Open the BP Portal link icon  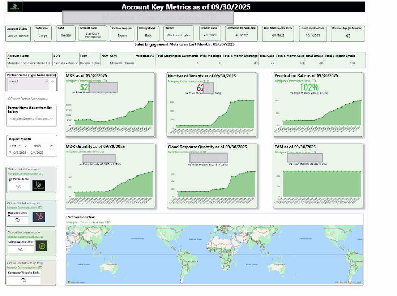pyautogui.click(x=19, y=186)
